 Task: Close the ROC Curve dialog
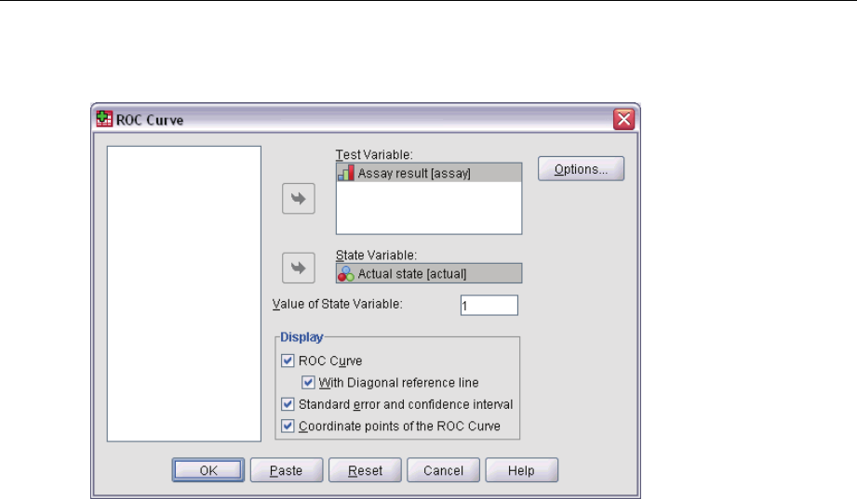(x=624, y=119)
